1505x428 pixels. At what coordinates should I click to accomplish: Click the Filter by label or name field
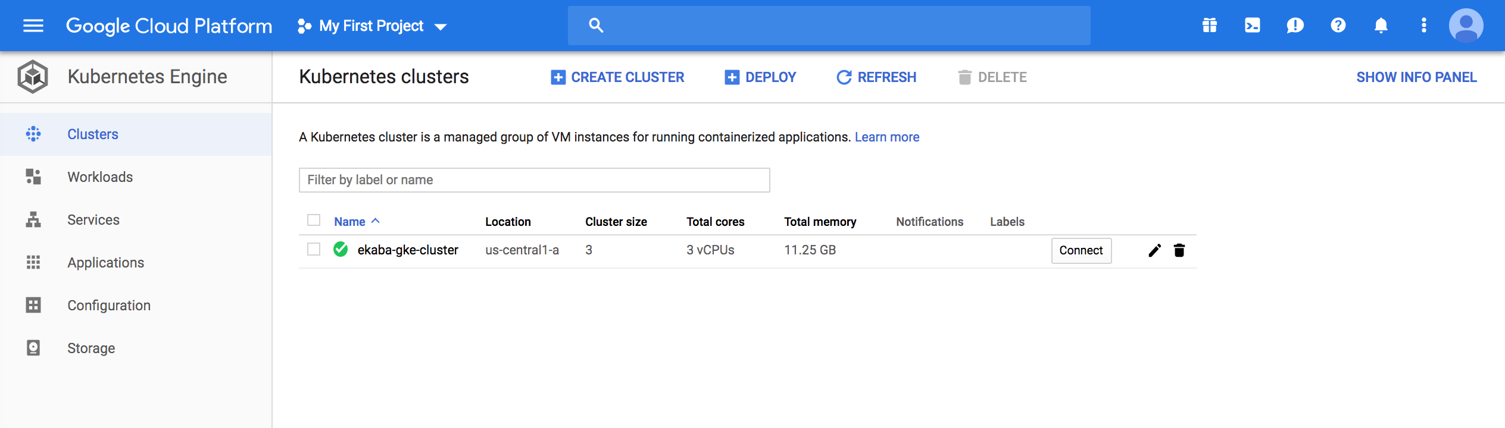534,180
